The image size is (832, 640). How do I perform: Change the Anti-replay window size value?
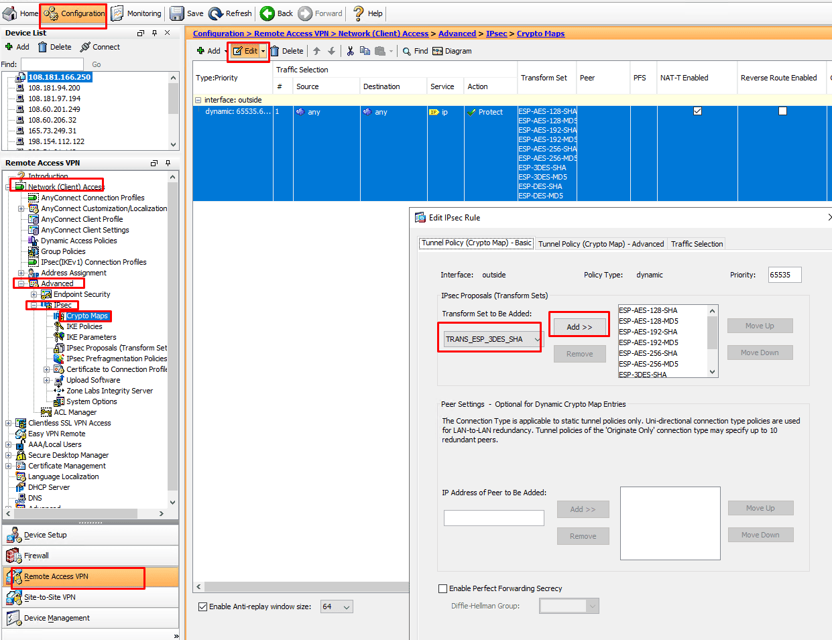click(337, 606)
